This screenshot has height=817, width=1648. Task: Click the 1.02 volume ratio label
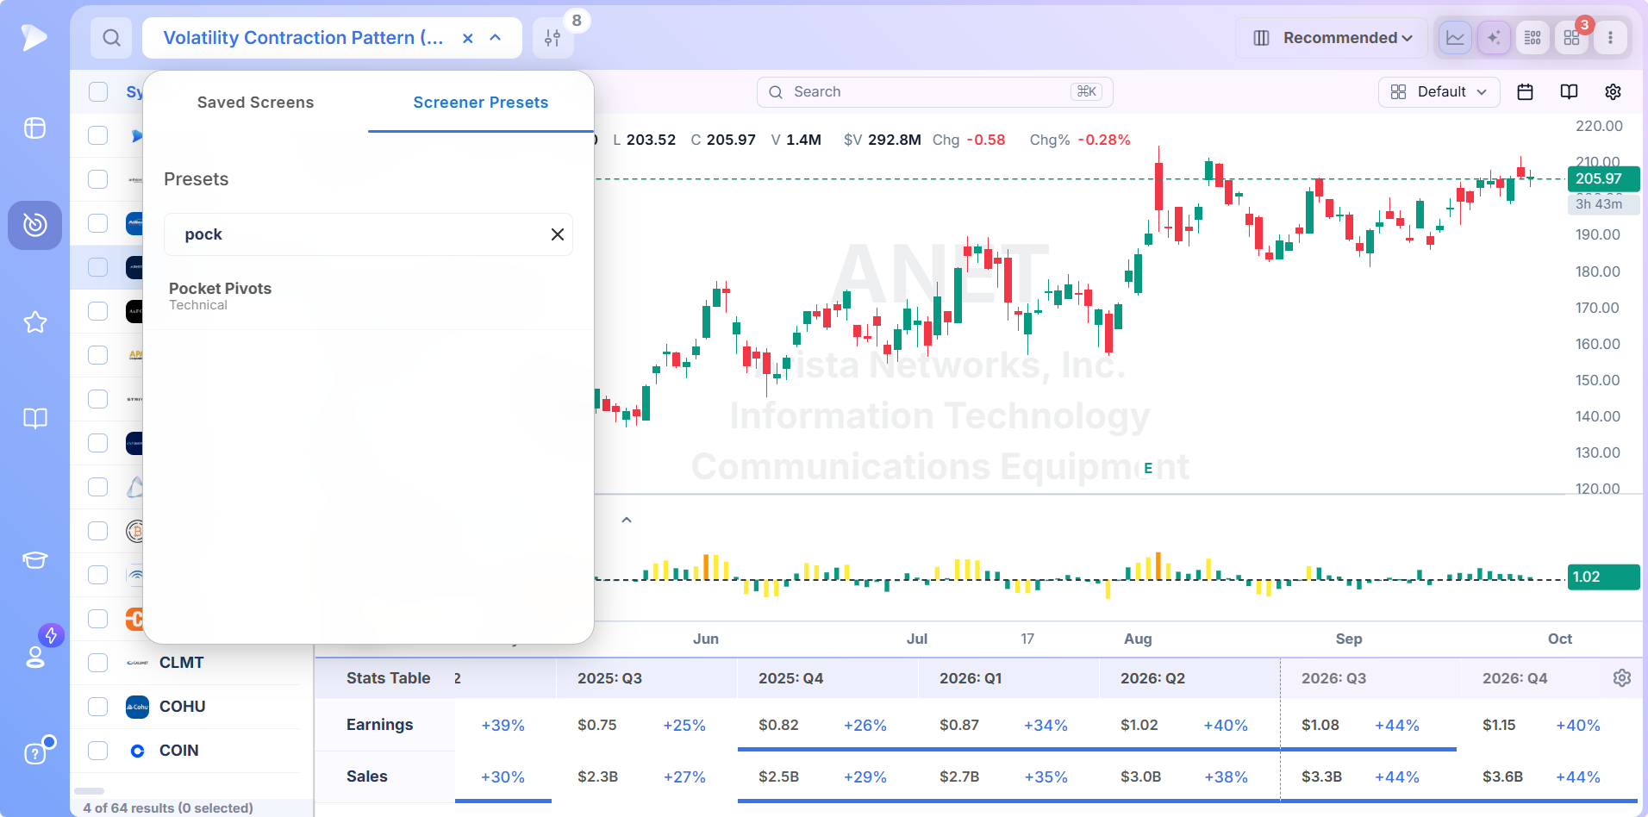coord(1602,577)
